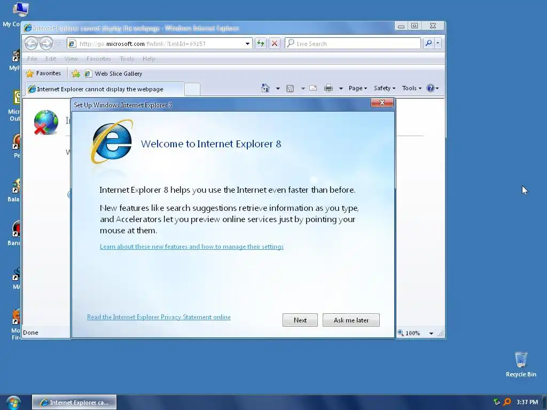
Task: Click the Internet Explorer taskbar button
Action: 74,403
